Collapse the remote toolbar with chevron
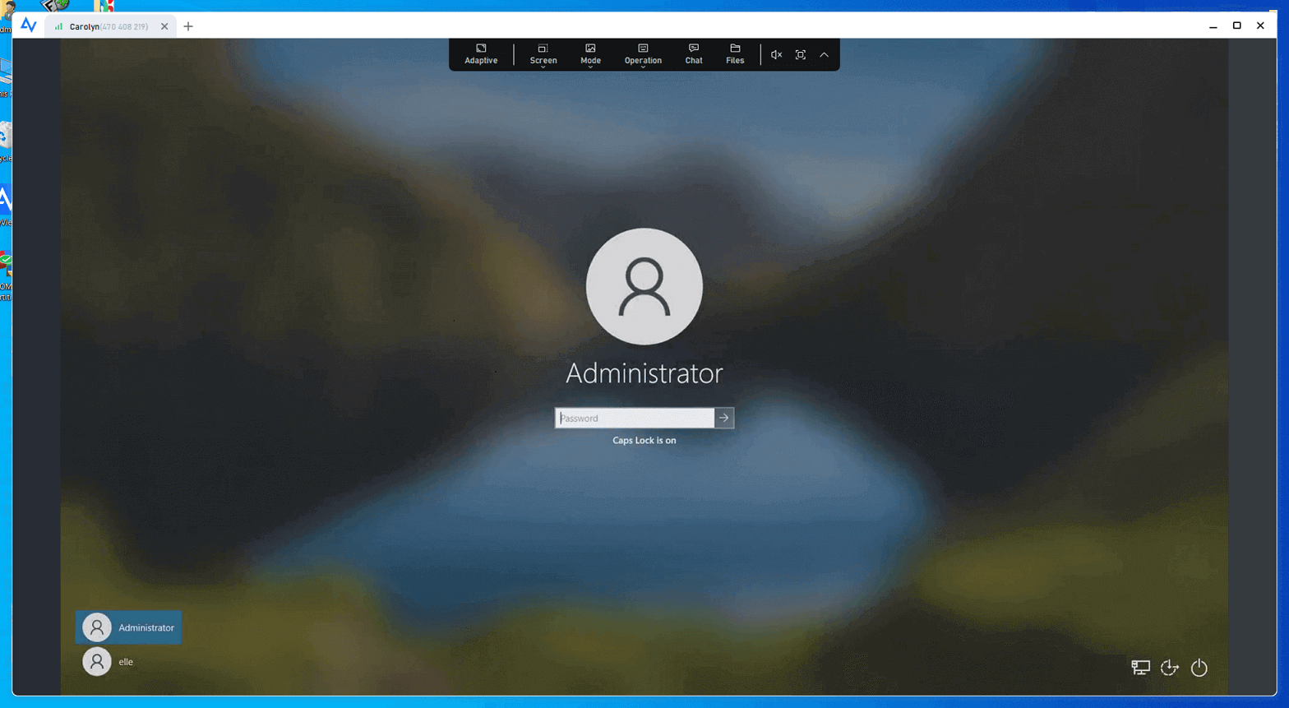 (x=824, y=55)
